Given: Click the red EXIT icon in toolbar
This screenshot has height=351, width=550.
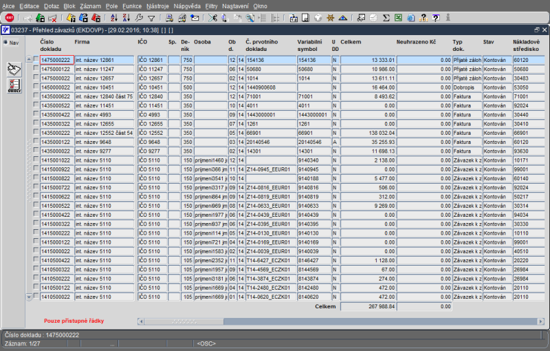Looking at the screenshot, I should [10, 18].
